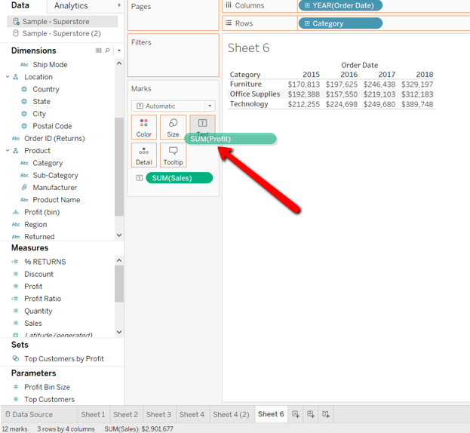Click the Color button in Marks card
Image resolution: width=470 pixels, height=433 pixels.
pos(144,127)
